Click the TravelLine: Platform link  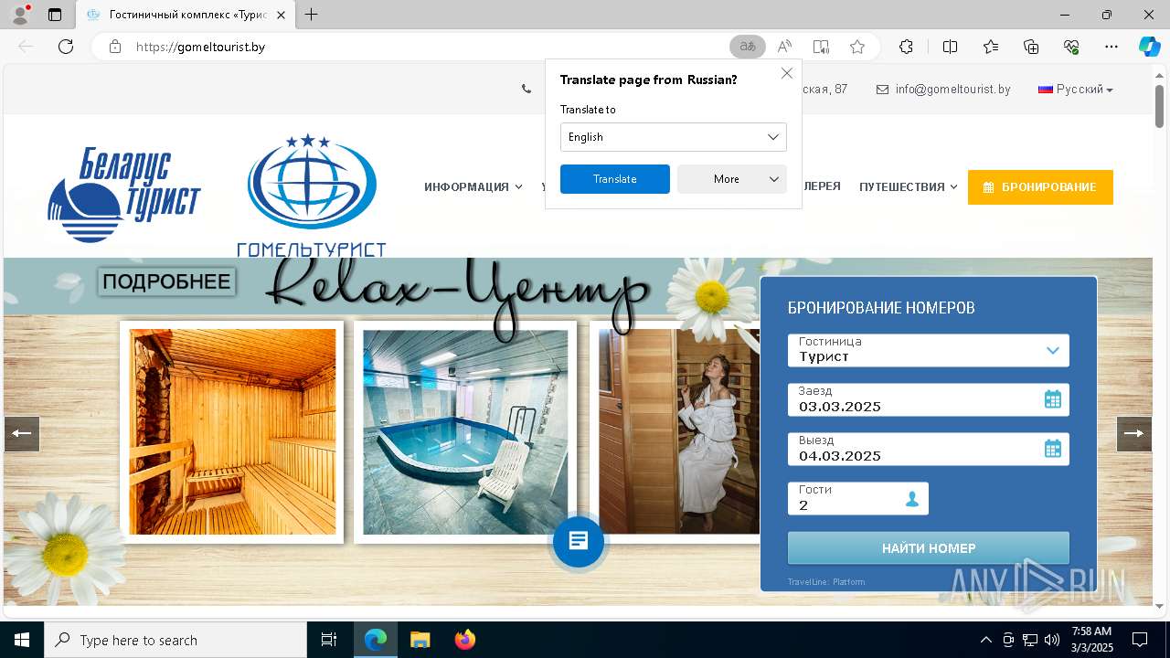tap(826, 582)
